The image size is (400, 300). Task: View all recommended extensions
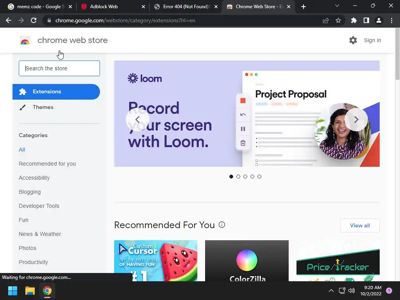click(x=360, y=225)
